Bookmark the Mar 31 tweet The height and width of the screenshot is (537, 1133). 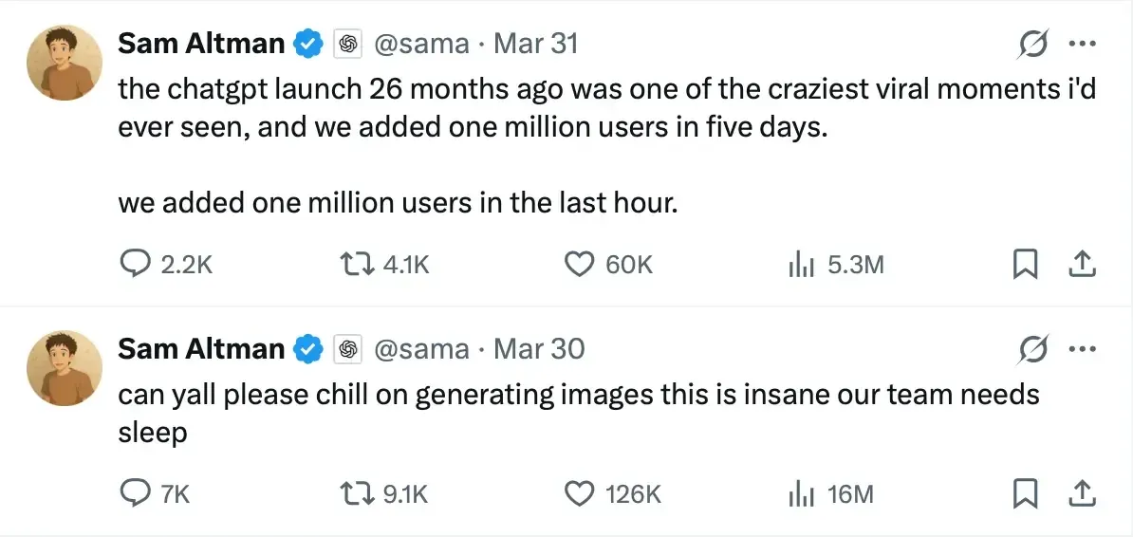(x=1024, y=265)
